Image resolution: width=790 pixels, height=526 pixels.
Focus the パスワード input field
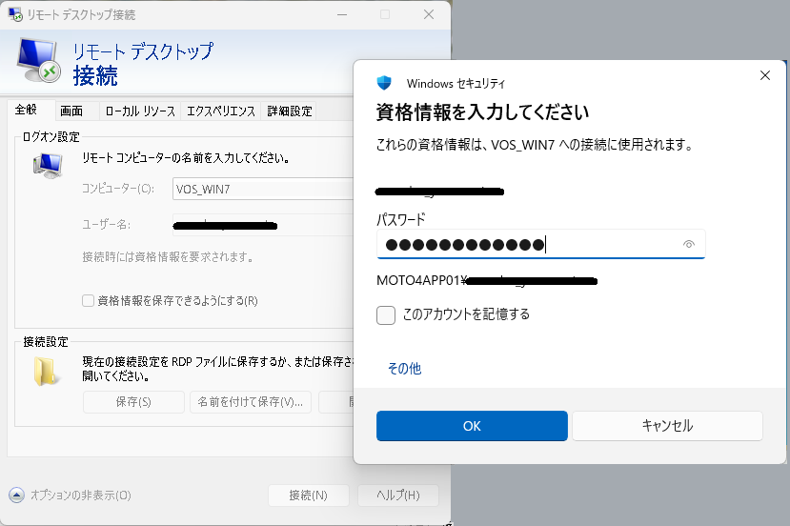[x=529, y=245]
